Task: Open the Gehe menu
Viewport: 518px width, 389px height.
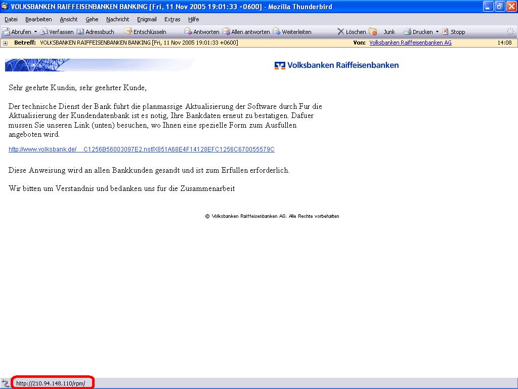Action: click(x=92, y=19)
